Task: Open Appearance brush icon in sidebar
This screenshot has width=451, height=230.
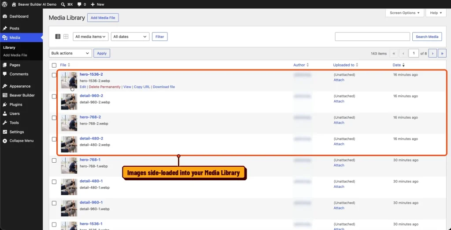Action: [5, 86]
